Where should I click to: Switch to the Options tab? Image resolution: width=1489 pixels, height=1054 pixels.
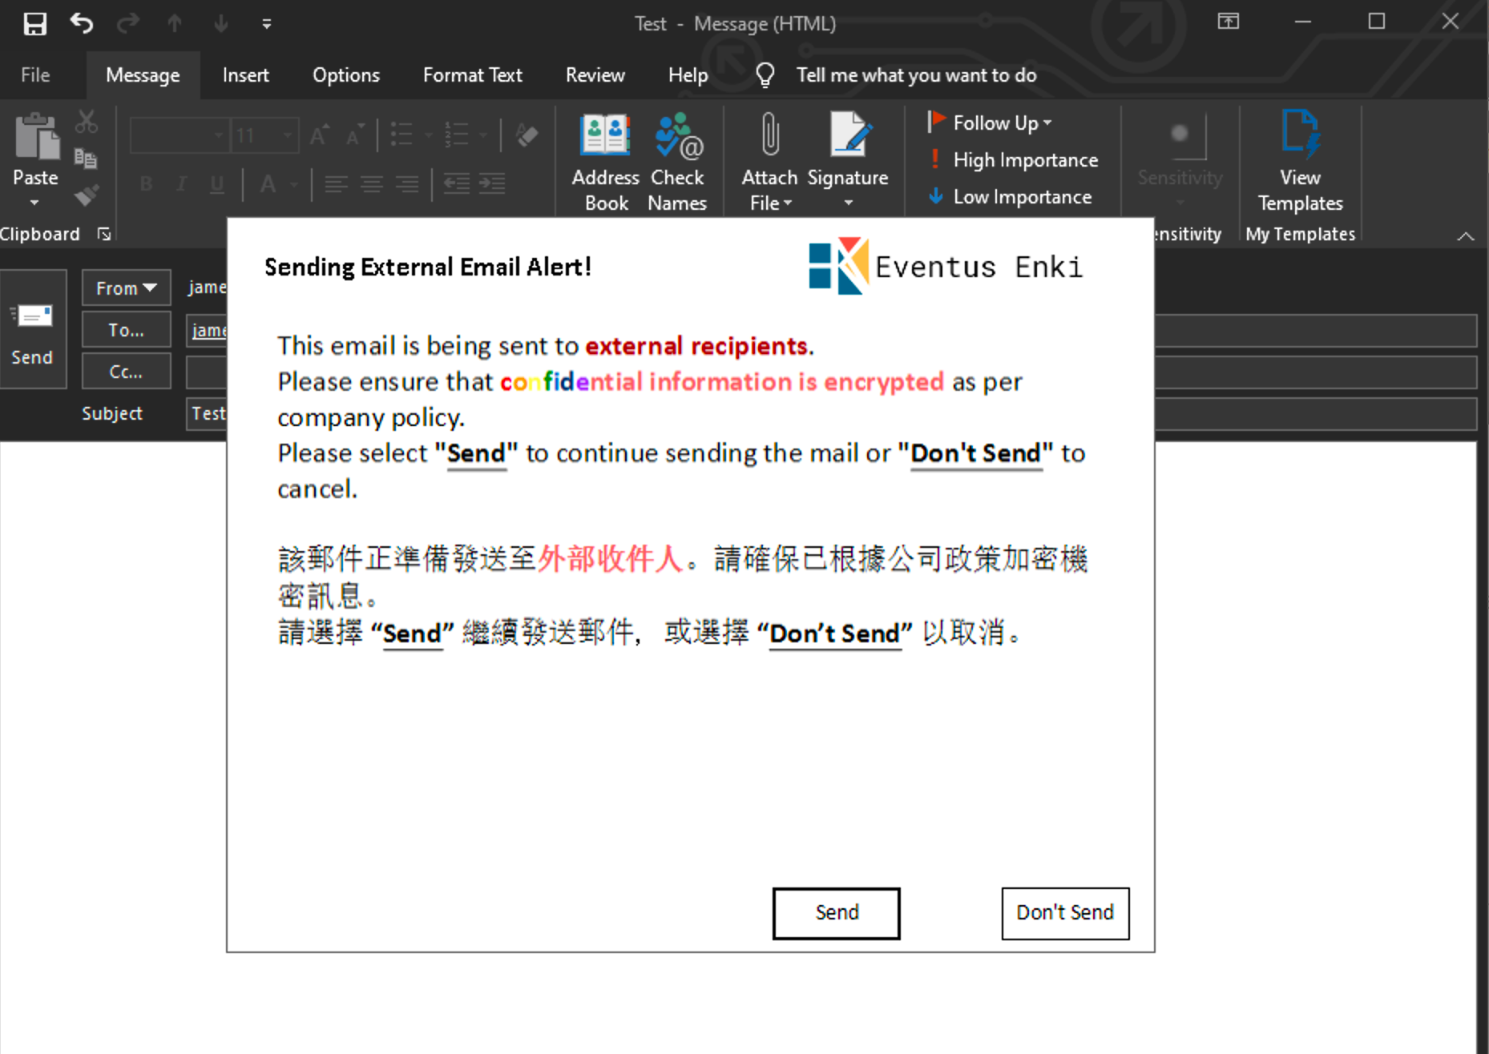pos(346,75)
